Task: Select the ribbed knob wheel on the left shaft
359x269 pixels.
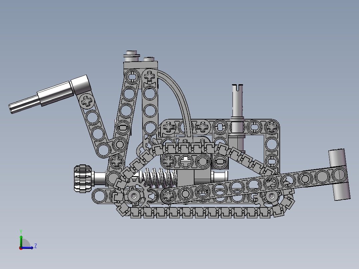Action: point(83,178)
